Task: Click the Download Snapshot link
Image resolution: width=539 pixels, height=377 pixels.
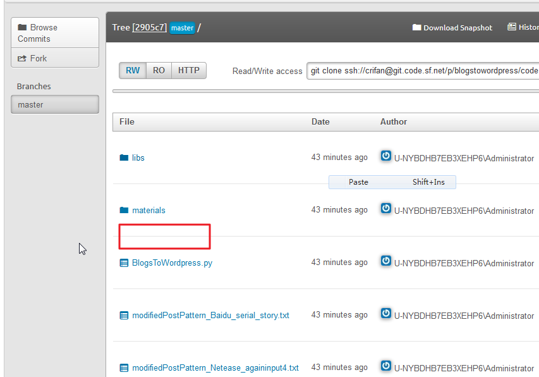Action: coord(457,28)
